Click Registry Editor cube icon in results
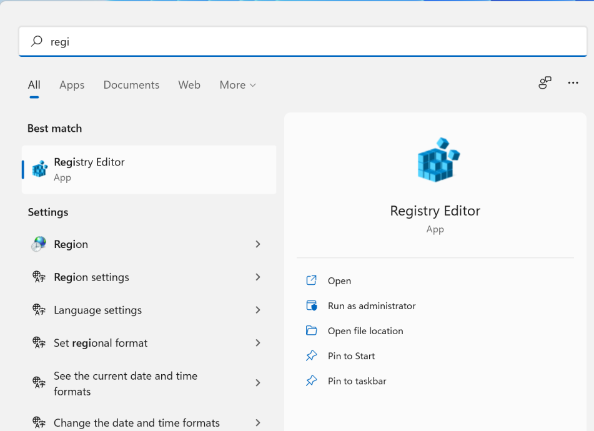This screenshot has height=431, width=594. (x=40, y=169)
